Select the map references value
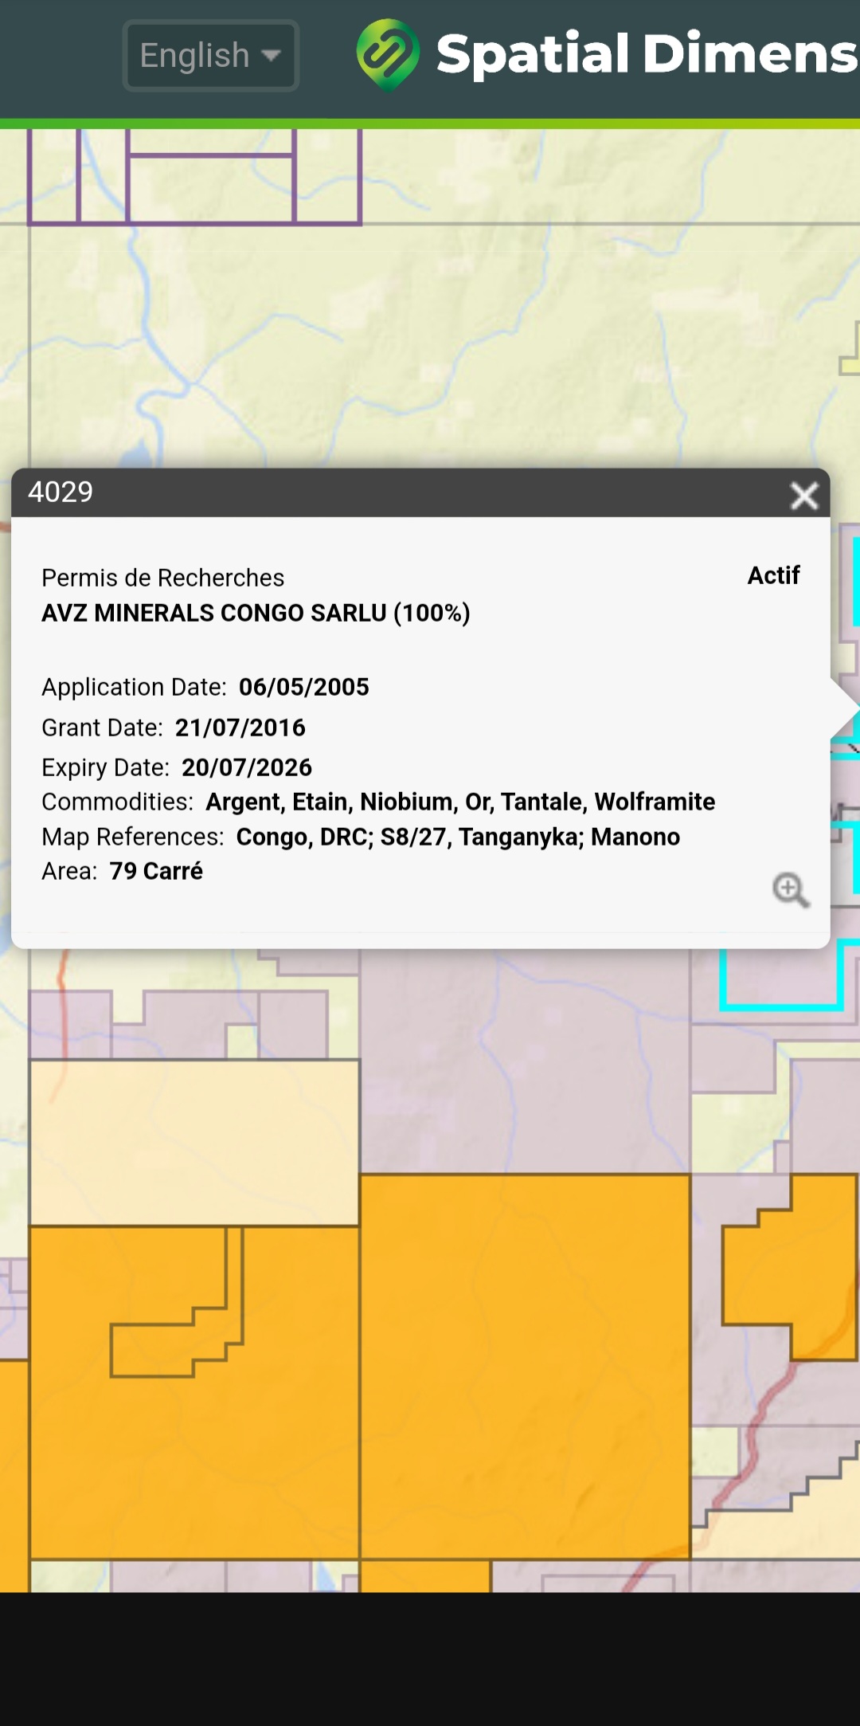The width and height of the screenshot is (860, 1726). tap(458, 837)
